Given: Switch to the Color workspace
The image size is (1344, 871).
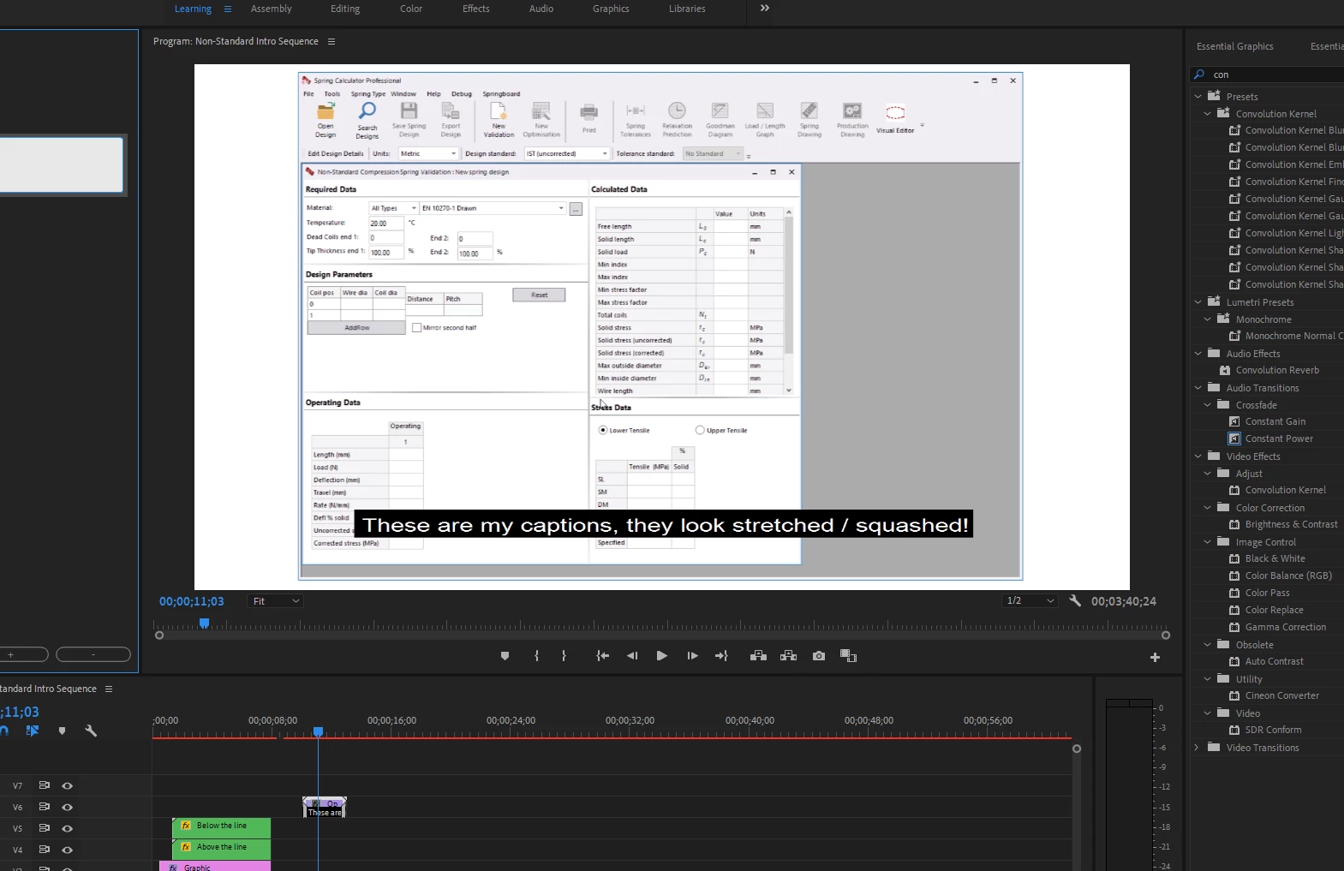Looking at the screenshot, I should [411, 9].
